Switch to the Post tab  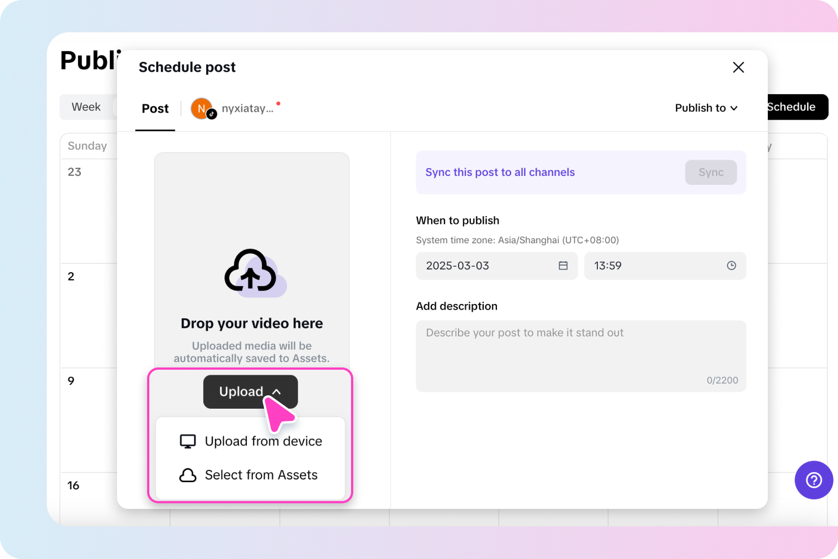155,109
